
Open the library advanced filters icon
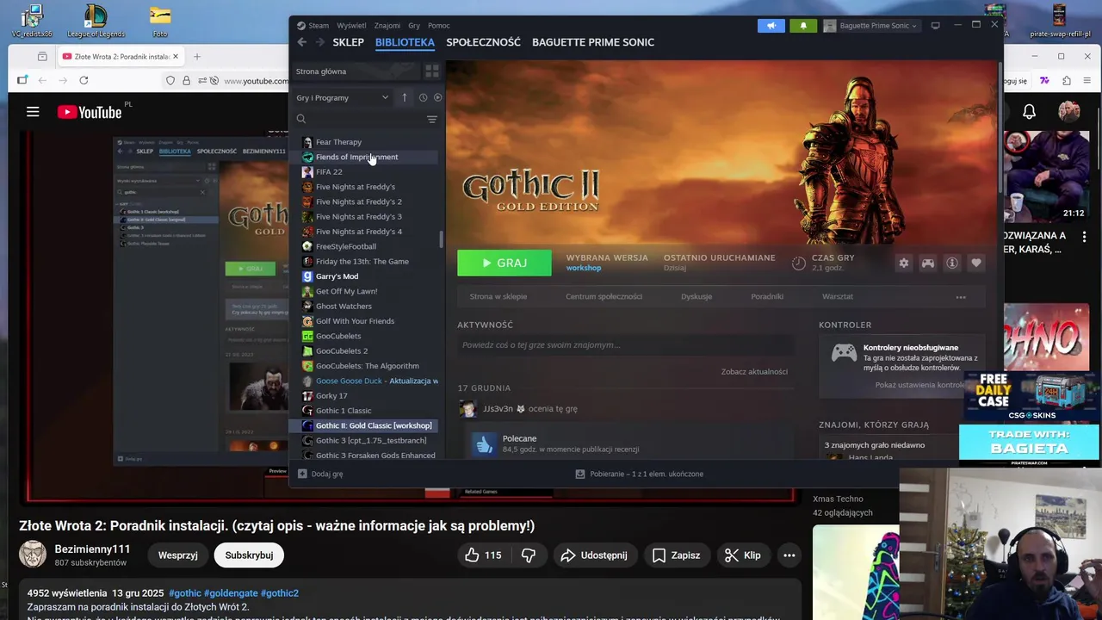coord(432,119)
